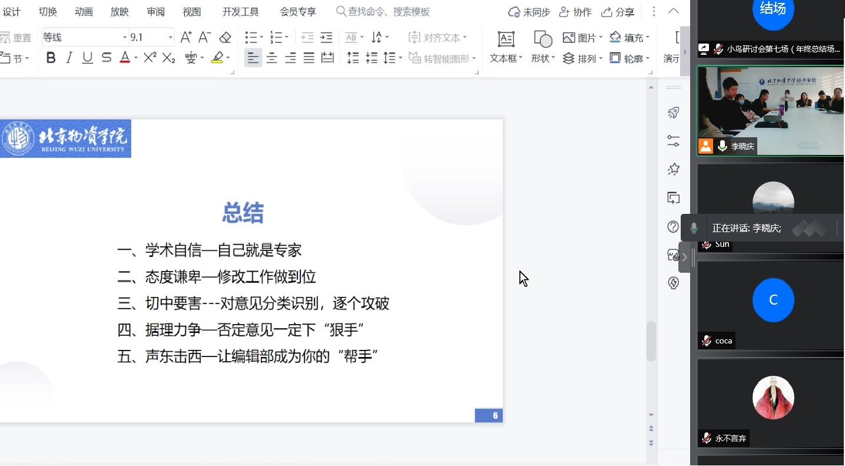Open the rocket icon in side panel
The image size is (845, 466).
(x=674, y=113)
